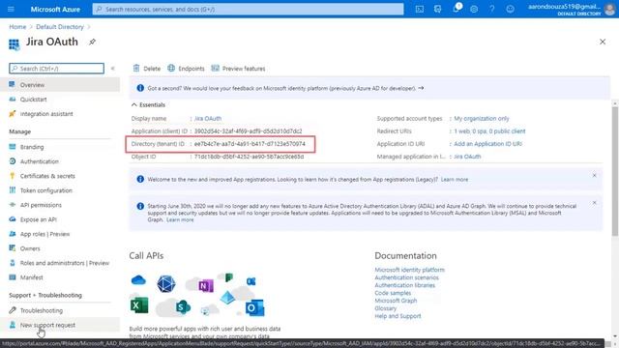The image size is (619, 348).
Task: Go to Home breadcrumb
Action: 17,27
